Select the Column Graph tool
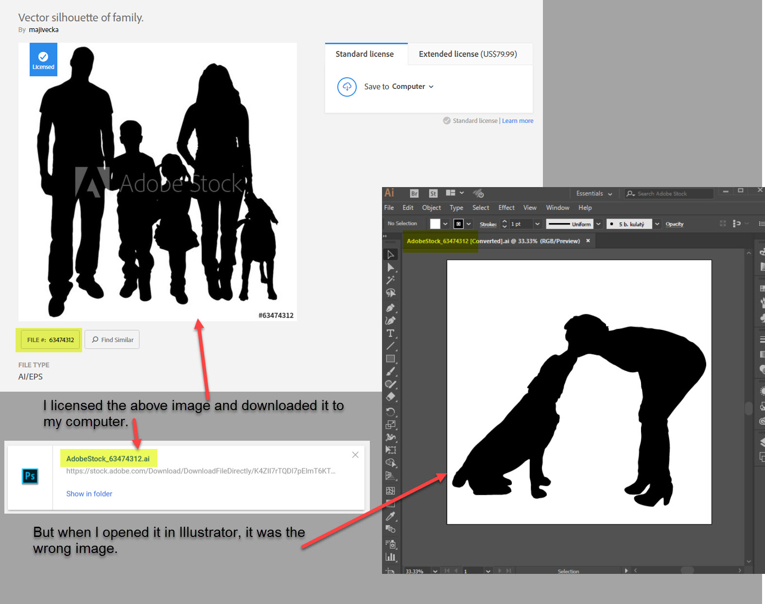This screenshot has width=765, height=604. [390, 557]
